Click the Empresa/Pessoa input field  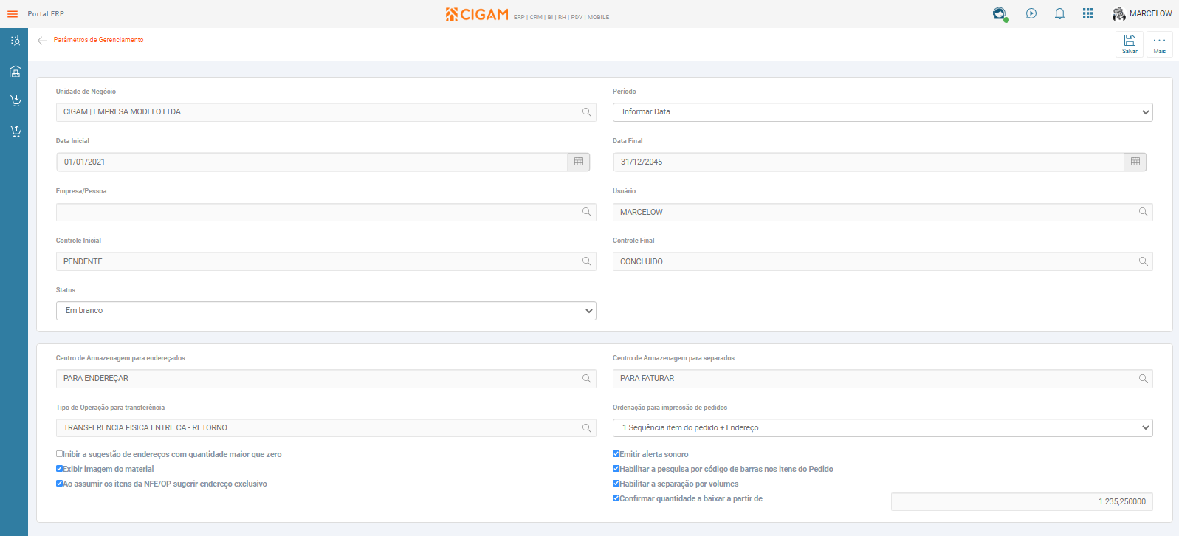(x=317, y=212)
